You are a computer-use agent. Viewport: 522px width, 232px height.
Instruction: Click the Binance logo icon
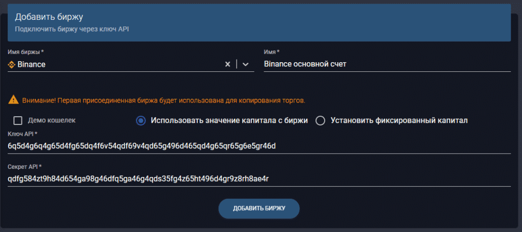[x=11, y=65]
